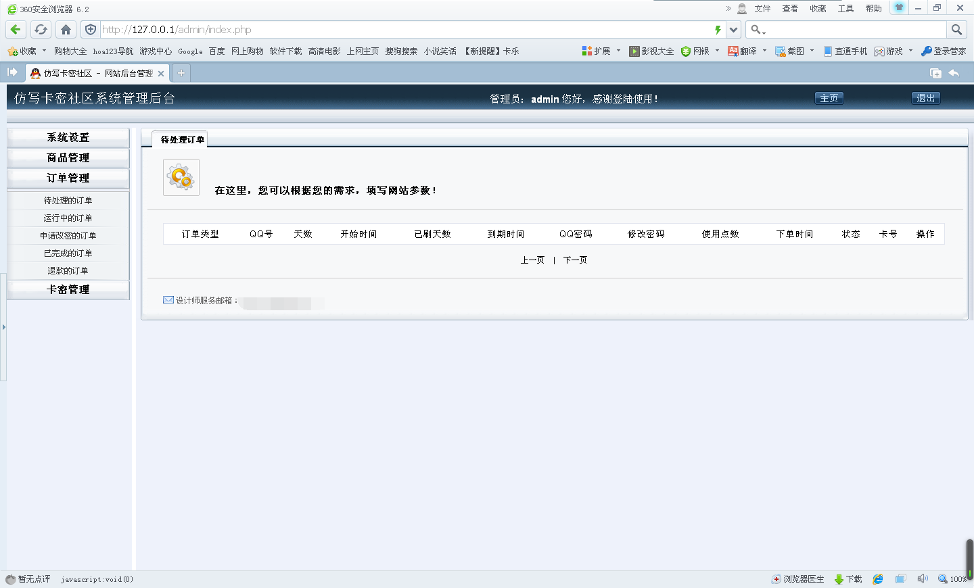This screenshot has height=588, width=974.
Task: Click the 网银 online banking icon
Action: [x=686, y=51]
